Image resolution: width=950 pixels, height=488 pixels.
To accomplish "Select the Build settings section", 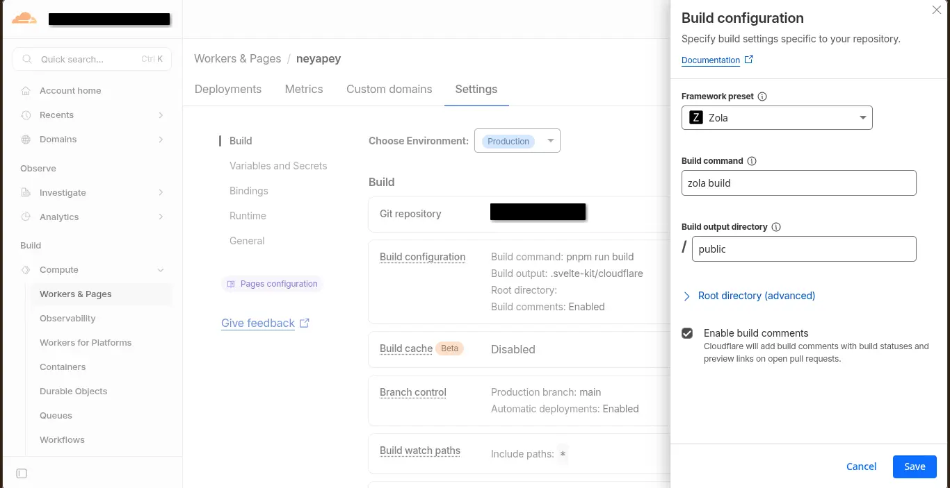I will (241, 141).
